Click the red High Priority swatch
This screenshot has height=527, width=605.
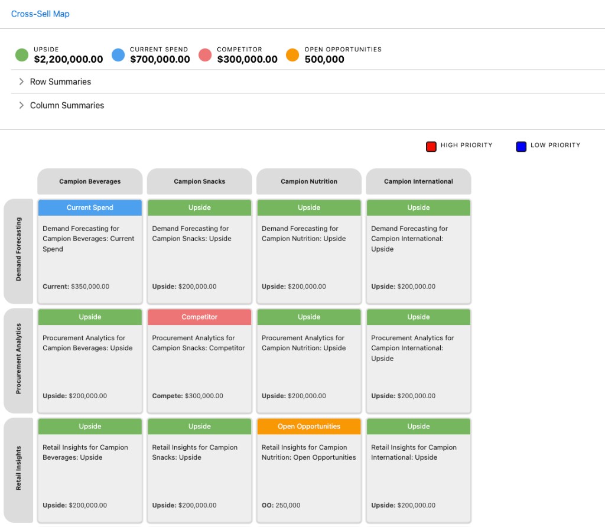point(431,146)
